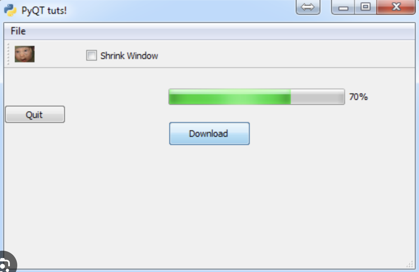Click the baby face toolbar icon
419x272 pixels.
coord(25,54)
